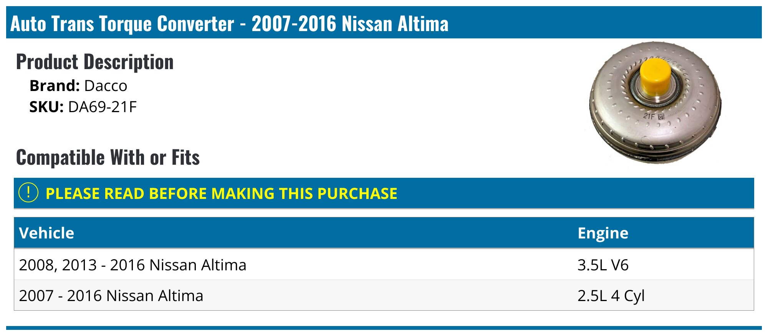Click the Engine column header
This screenshot has height=336, width=768.
pos(603,233)
